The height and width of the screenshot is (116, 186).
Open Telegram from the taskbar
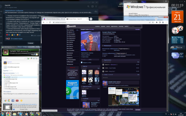pos(21,114)
